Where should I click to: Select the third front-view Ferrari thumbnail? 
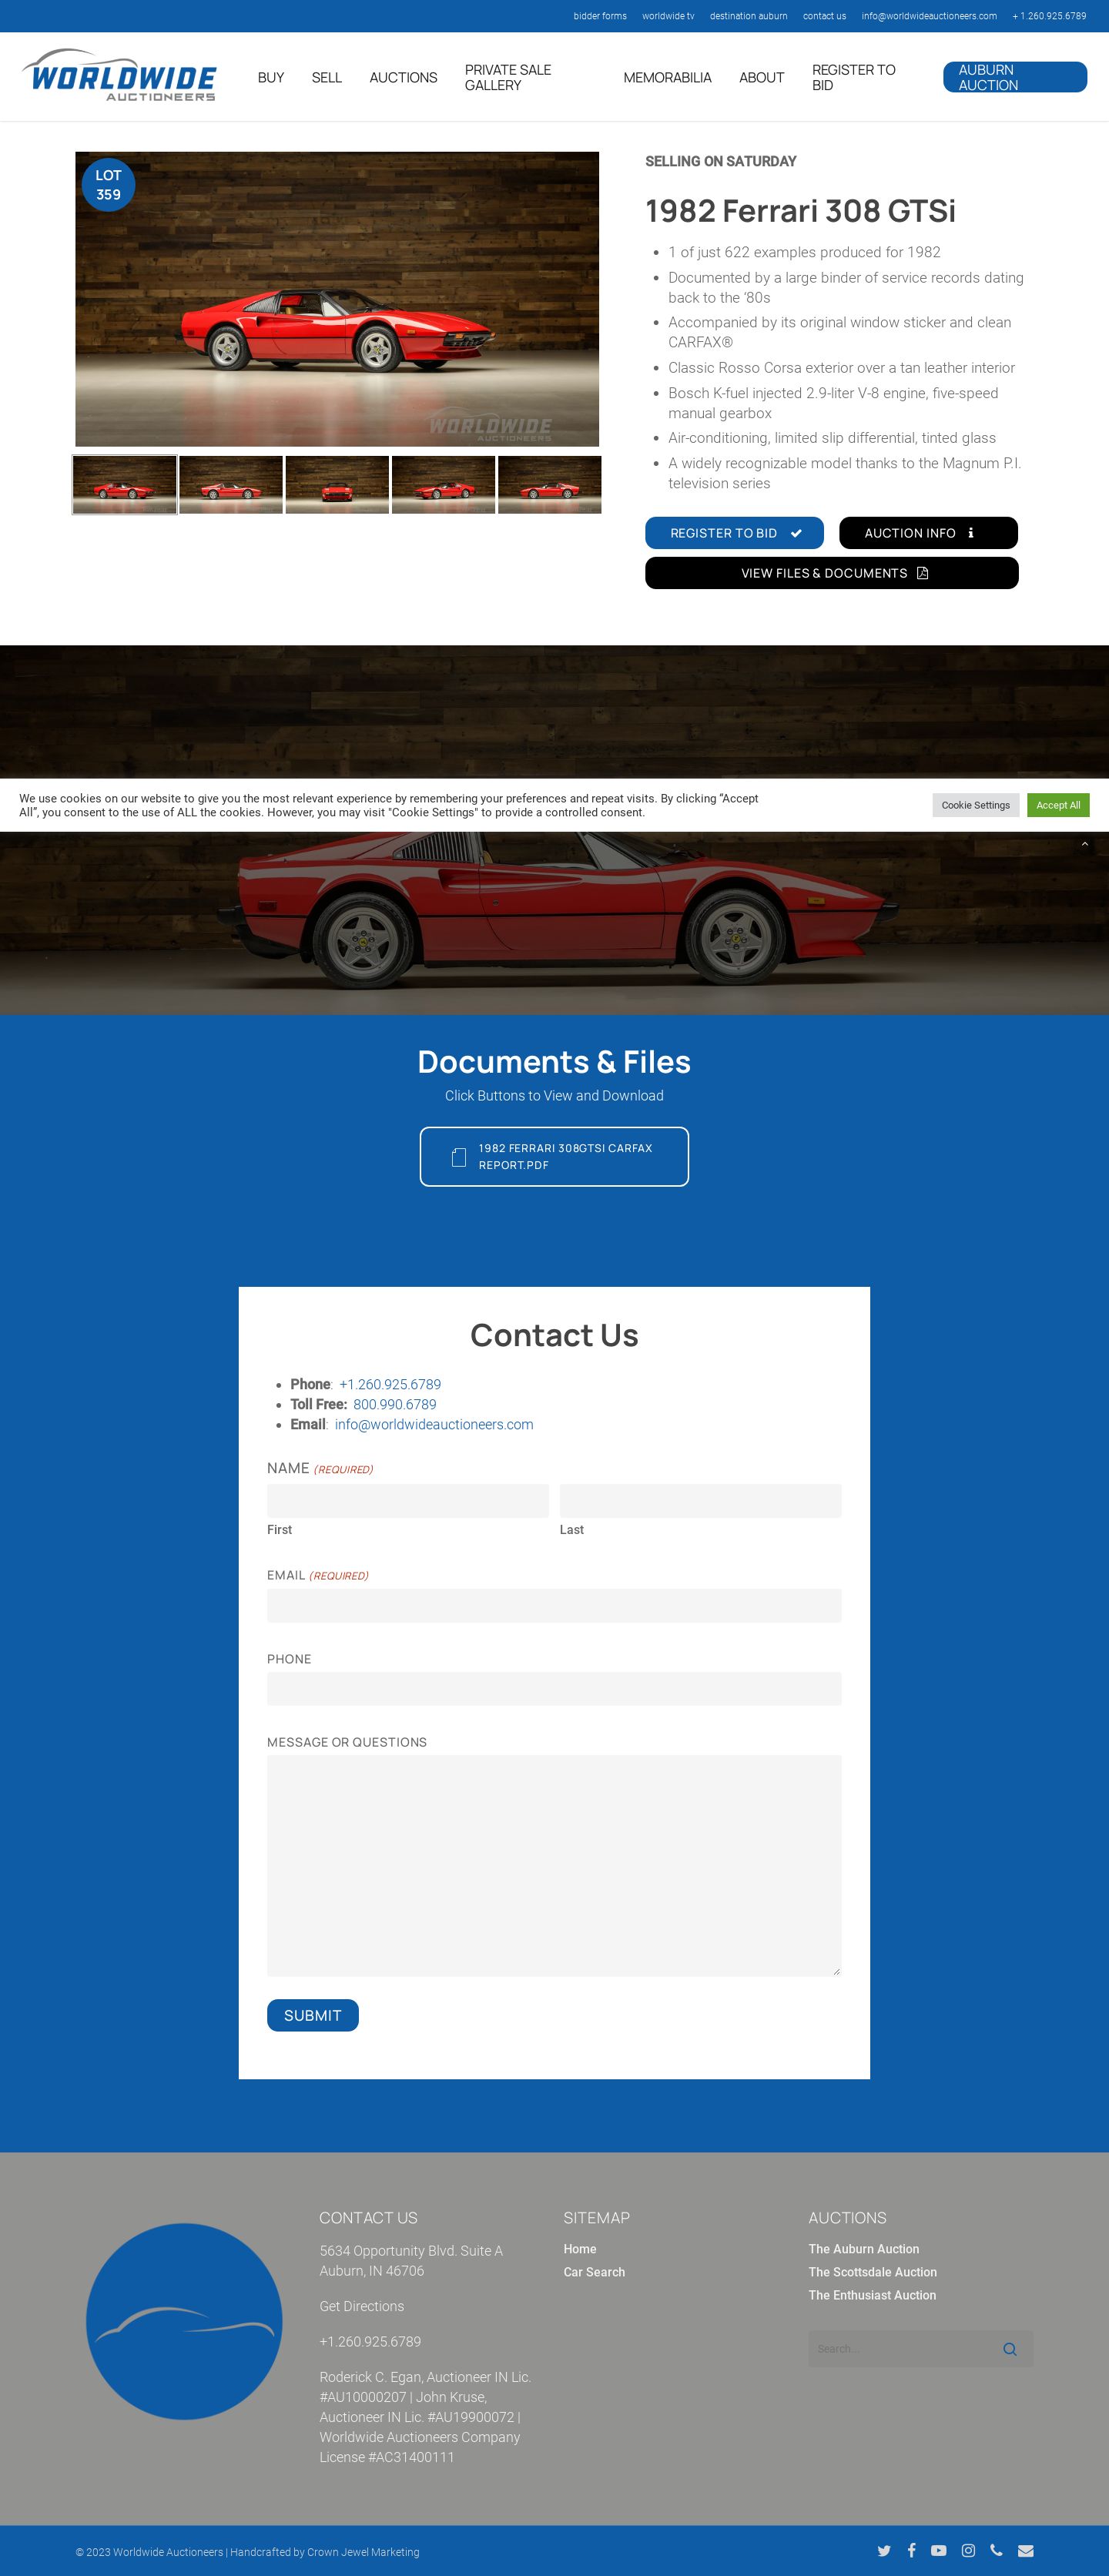(337, 485)
